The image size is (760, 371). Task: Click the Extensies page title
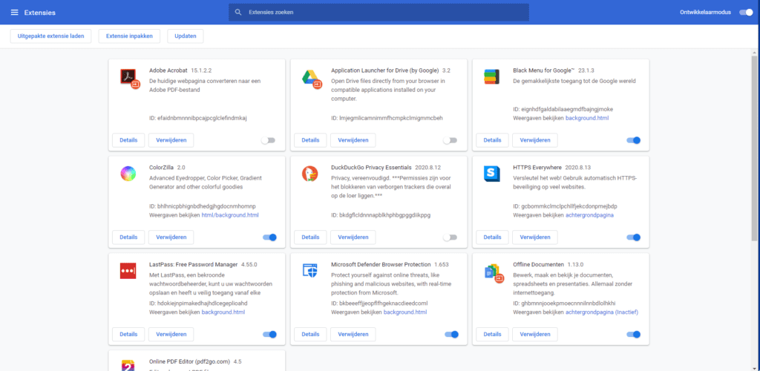40,13
